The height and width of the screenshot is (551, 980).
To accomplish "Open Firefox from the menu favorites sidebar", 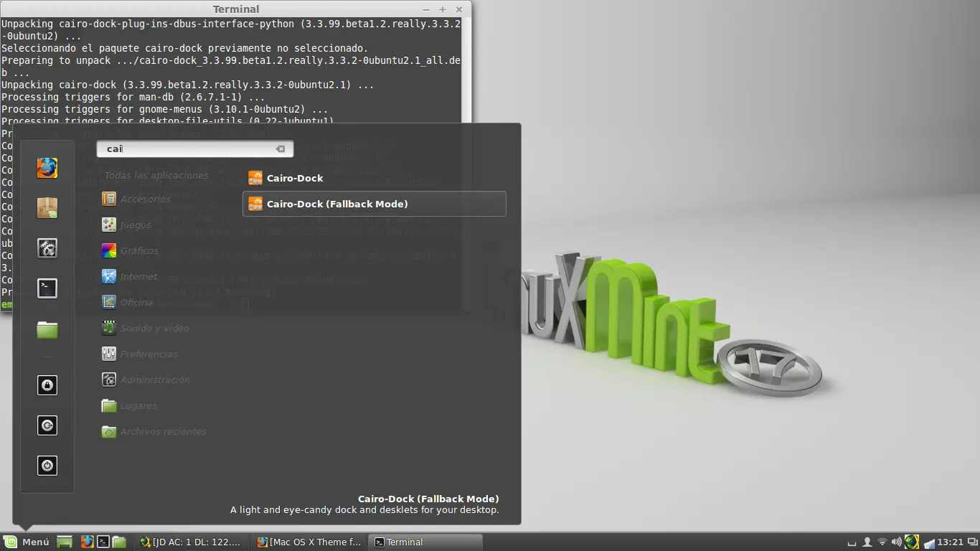I will coord(47,168).
